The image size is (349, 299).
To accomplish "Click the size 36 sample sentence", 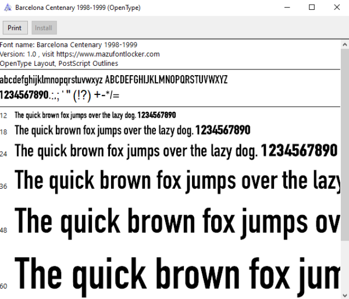I will [x=177, y=181].
